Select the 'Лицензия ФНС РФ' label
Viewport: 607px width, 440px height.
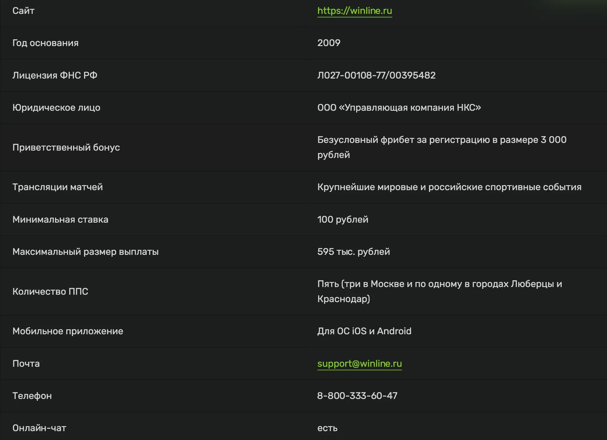click(x=55, y=75)
